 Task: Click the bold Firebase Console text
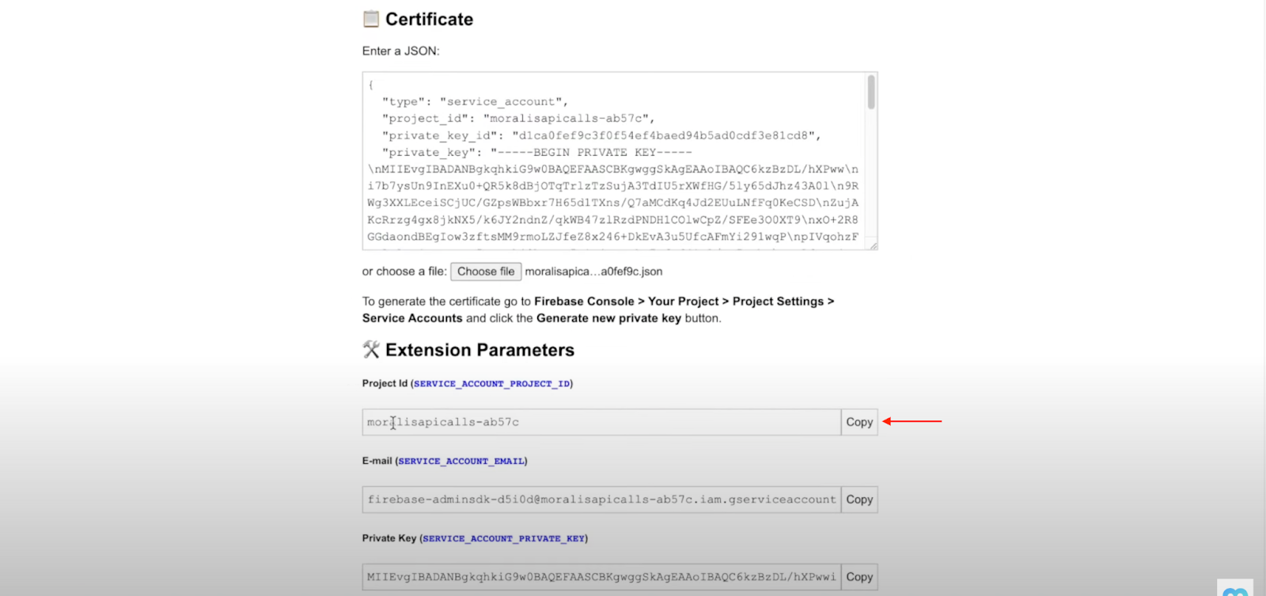point(583,301)
